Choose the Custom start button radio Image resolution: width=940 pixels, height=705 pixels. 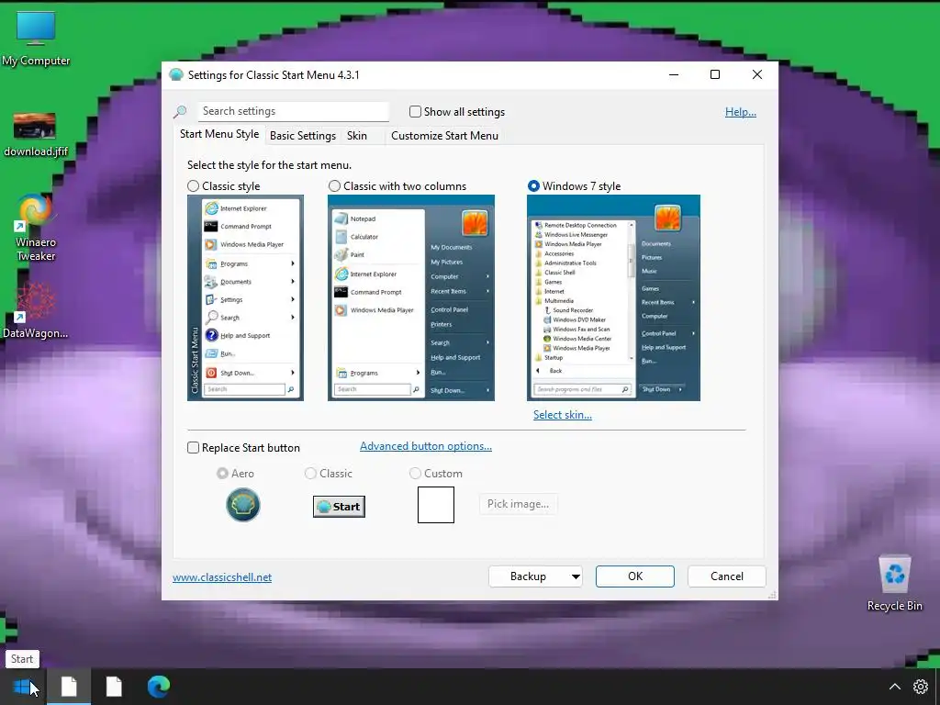click(415, 474)
